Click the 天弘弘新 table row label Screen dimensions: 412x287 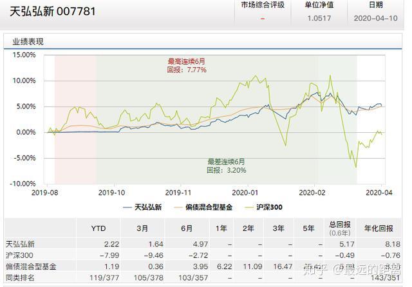pos(20,244)
